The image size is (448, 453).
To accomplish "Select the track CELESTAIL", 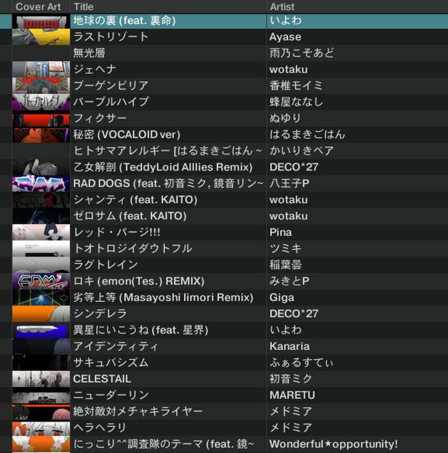I will [x=102, y=379].
